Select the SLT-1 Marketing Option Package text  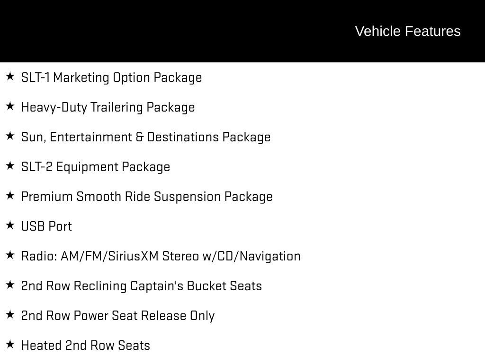point(111,78)
